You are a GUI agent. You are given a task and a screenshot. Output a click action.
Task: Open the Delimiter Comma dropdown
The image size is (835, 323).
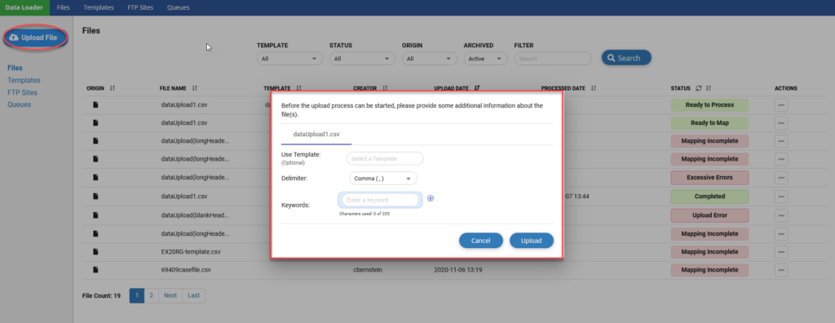pos(383,179)
